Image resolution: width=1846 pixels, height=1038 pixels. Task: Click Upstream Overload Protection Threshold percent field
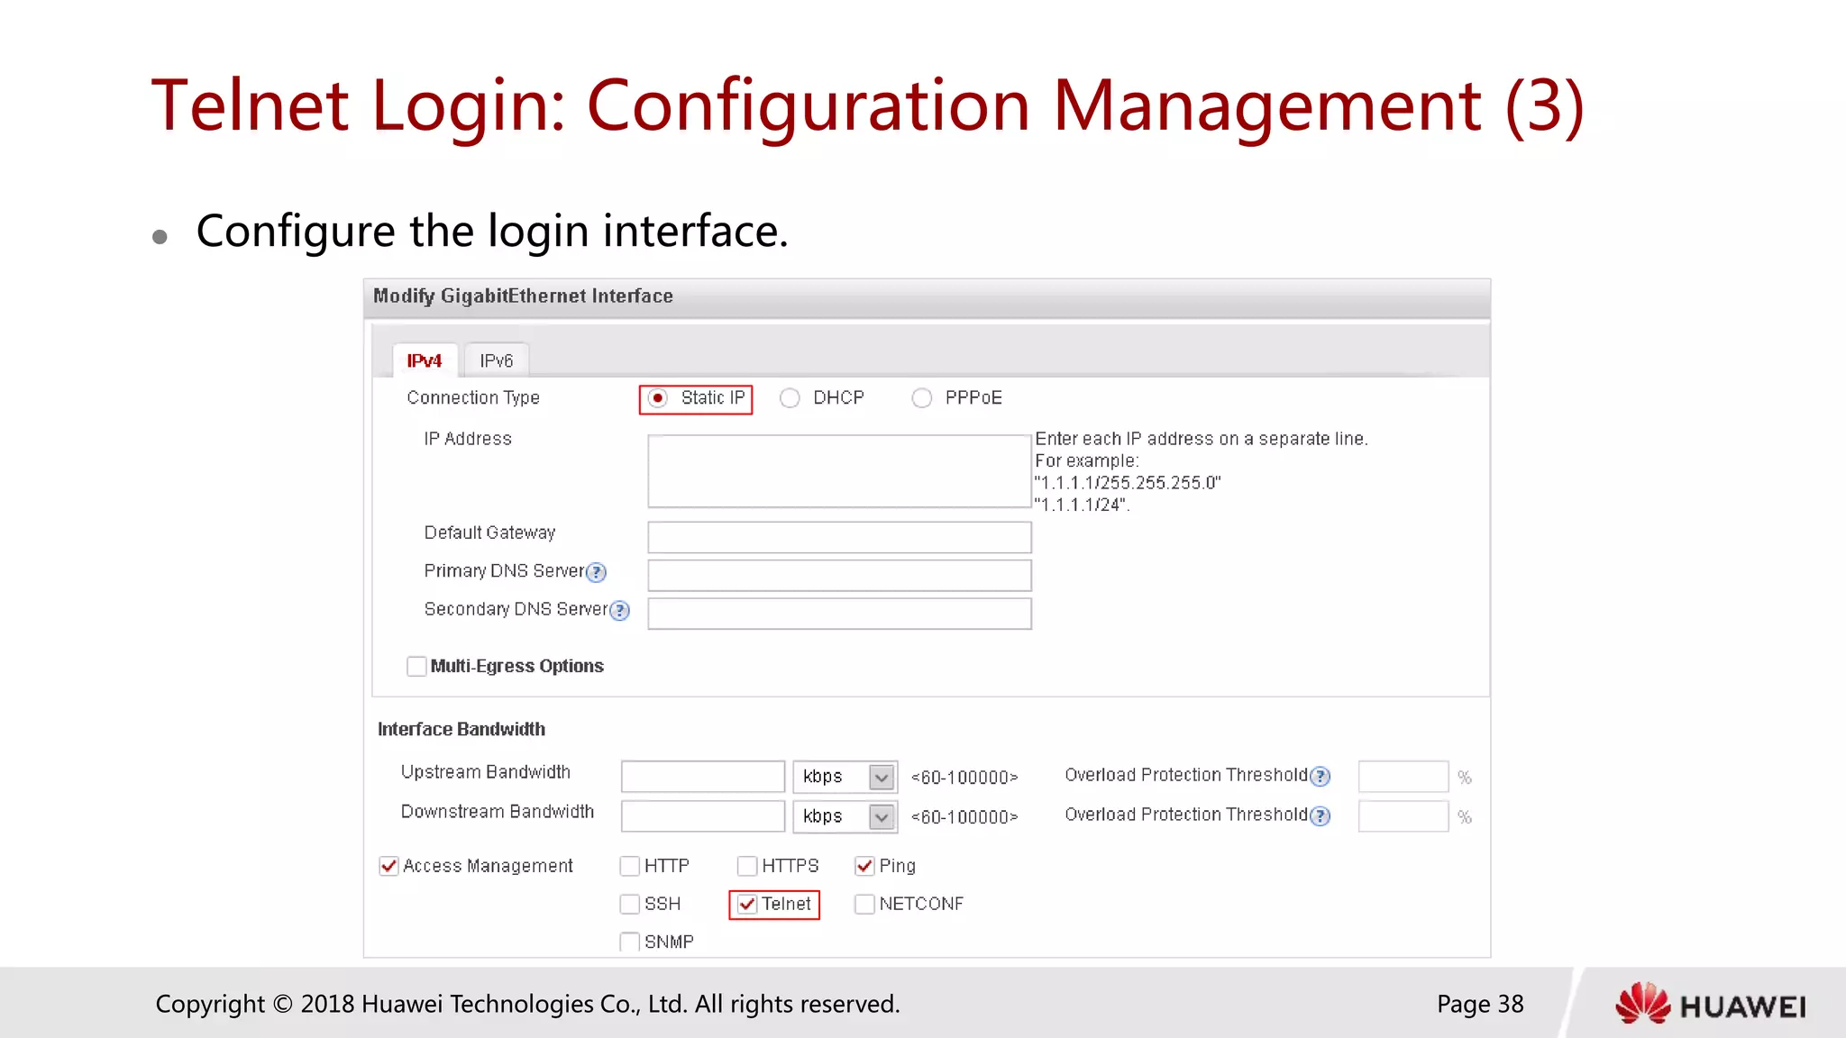point(1403,777)
